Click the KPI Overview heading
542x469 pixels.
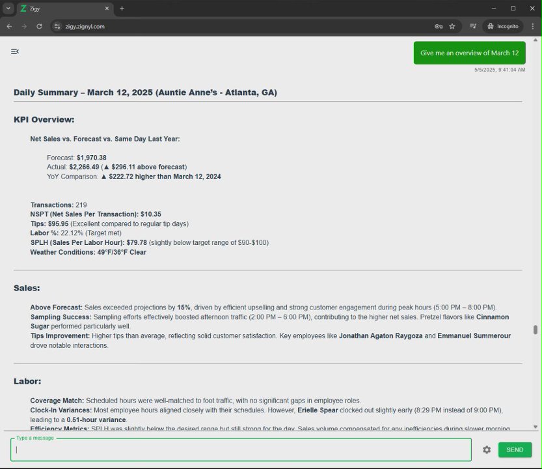click(x=44, y=119)
